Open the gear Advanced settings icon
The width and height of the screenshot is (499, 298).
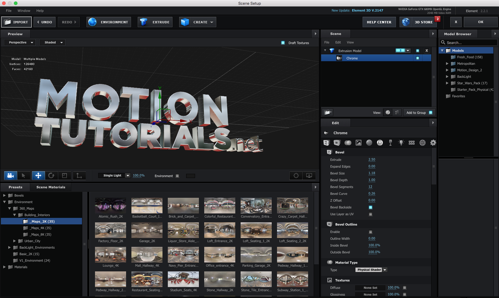point(433,143)
